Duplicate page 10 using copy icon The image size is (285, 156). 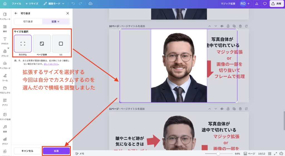tap(234, 26)
